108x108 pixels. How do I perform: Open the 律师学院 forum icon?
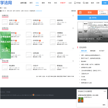point(53,22)
